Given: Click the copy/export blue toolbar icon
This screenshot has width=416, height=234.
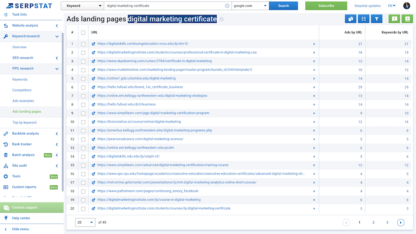Looking at the screenshot, I should coord(350,19).
